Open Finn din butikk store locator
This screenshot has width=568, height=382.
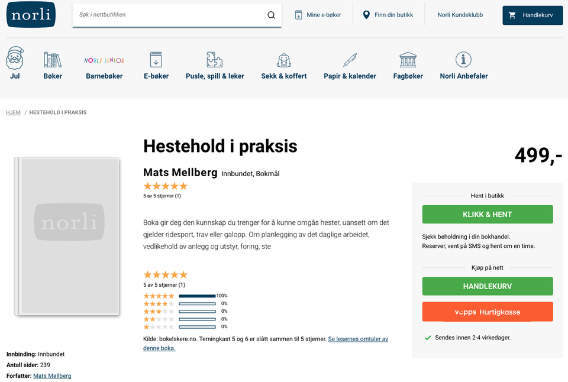[x=388, y=15]
